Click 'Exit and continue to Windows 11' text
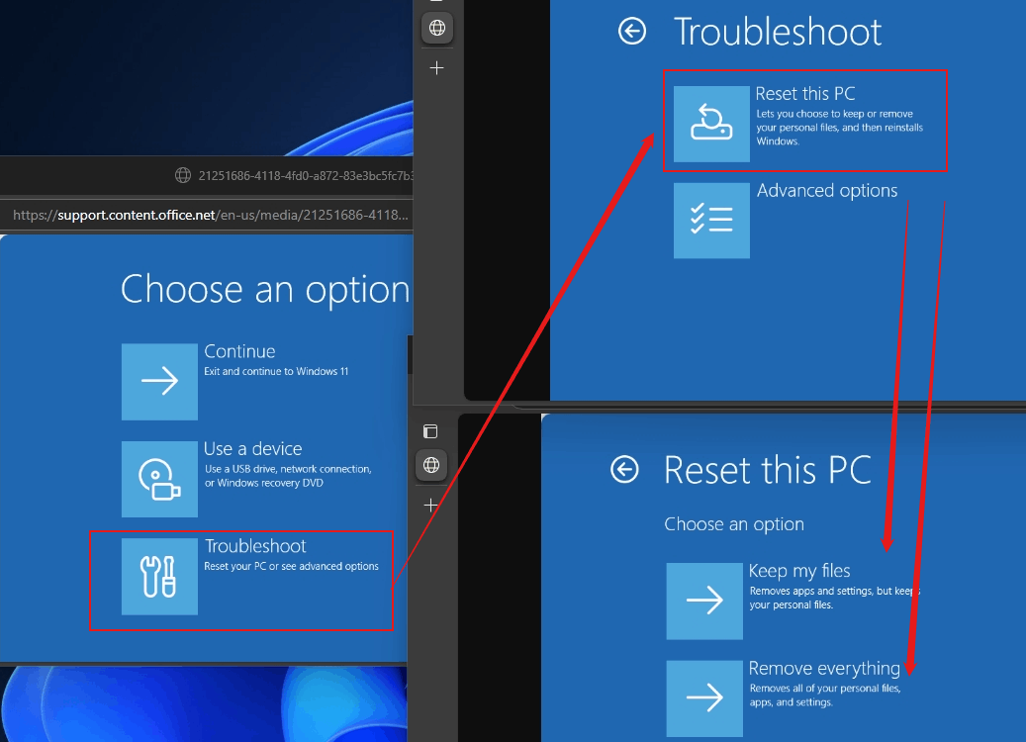This screenshot has width=1026, height=742. (x=276, y=371)
